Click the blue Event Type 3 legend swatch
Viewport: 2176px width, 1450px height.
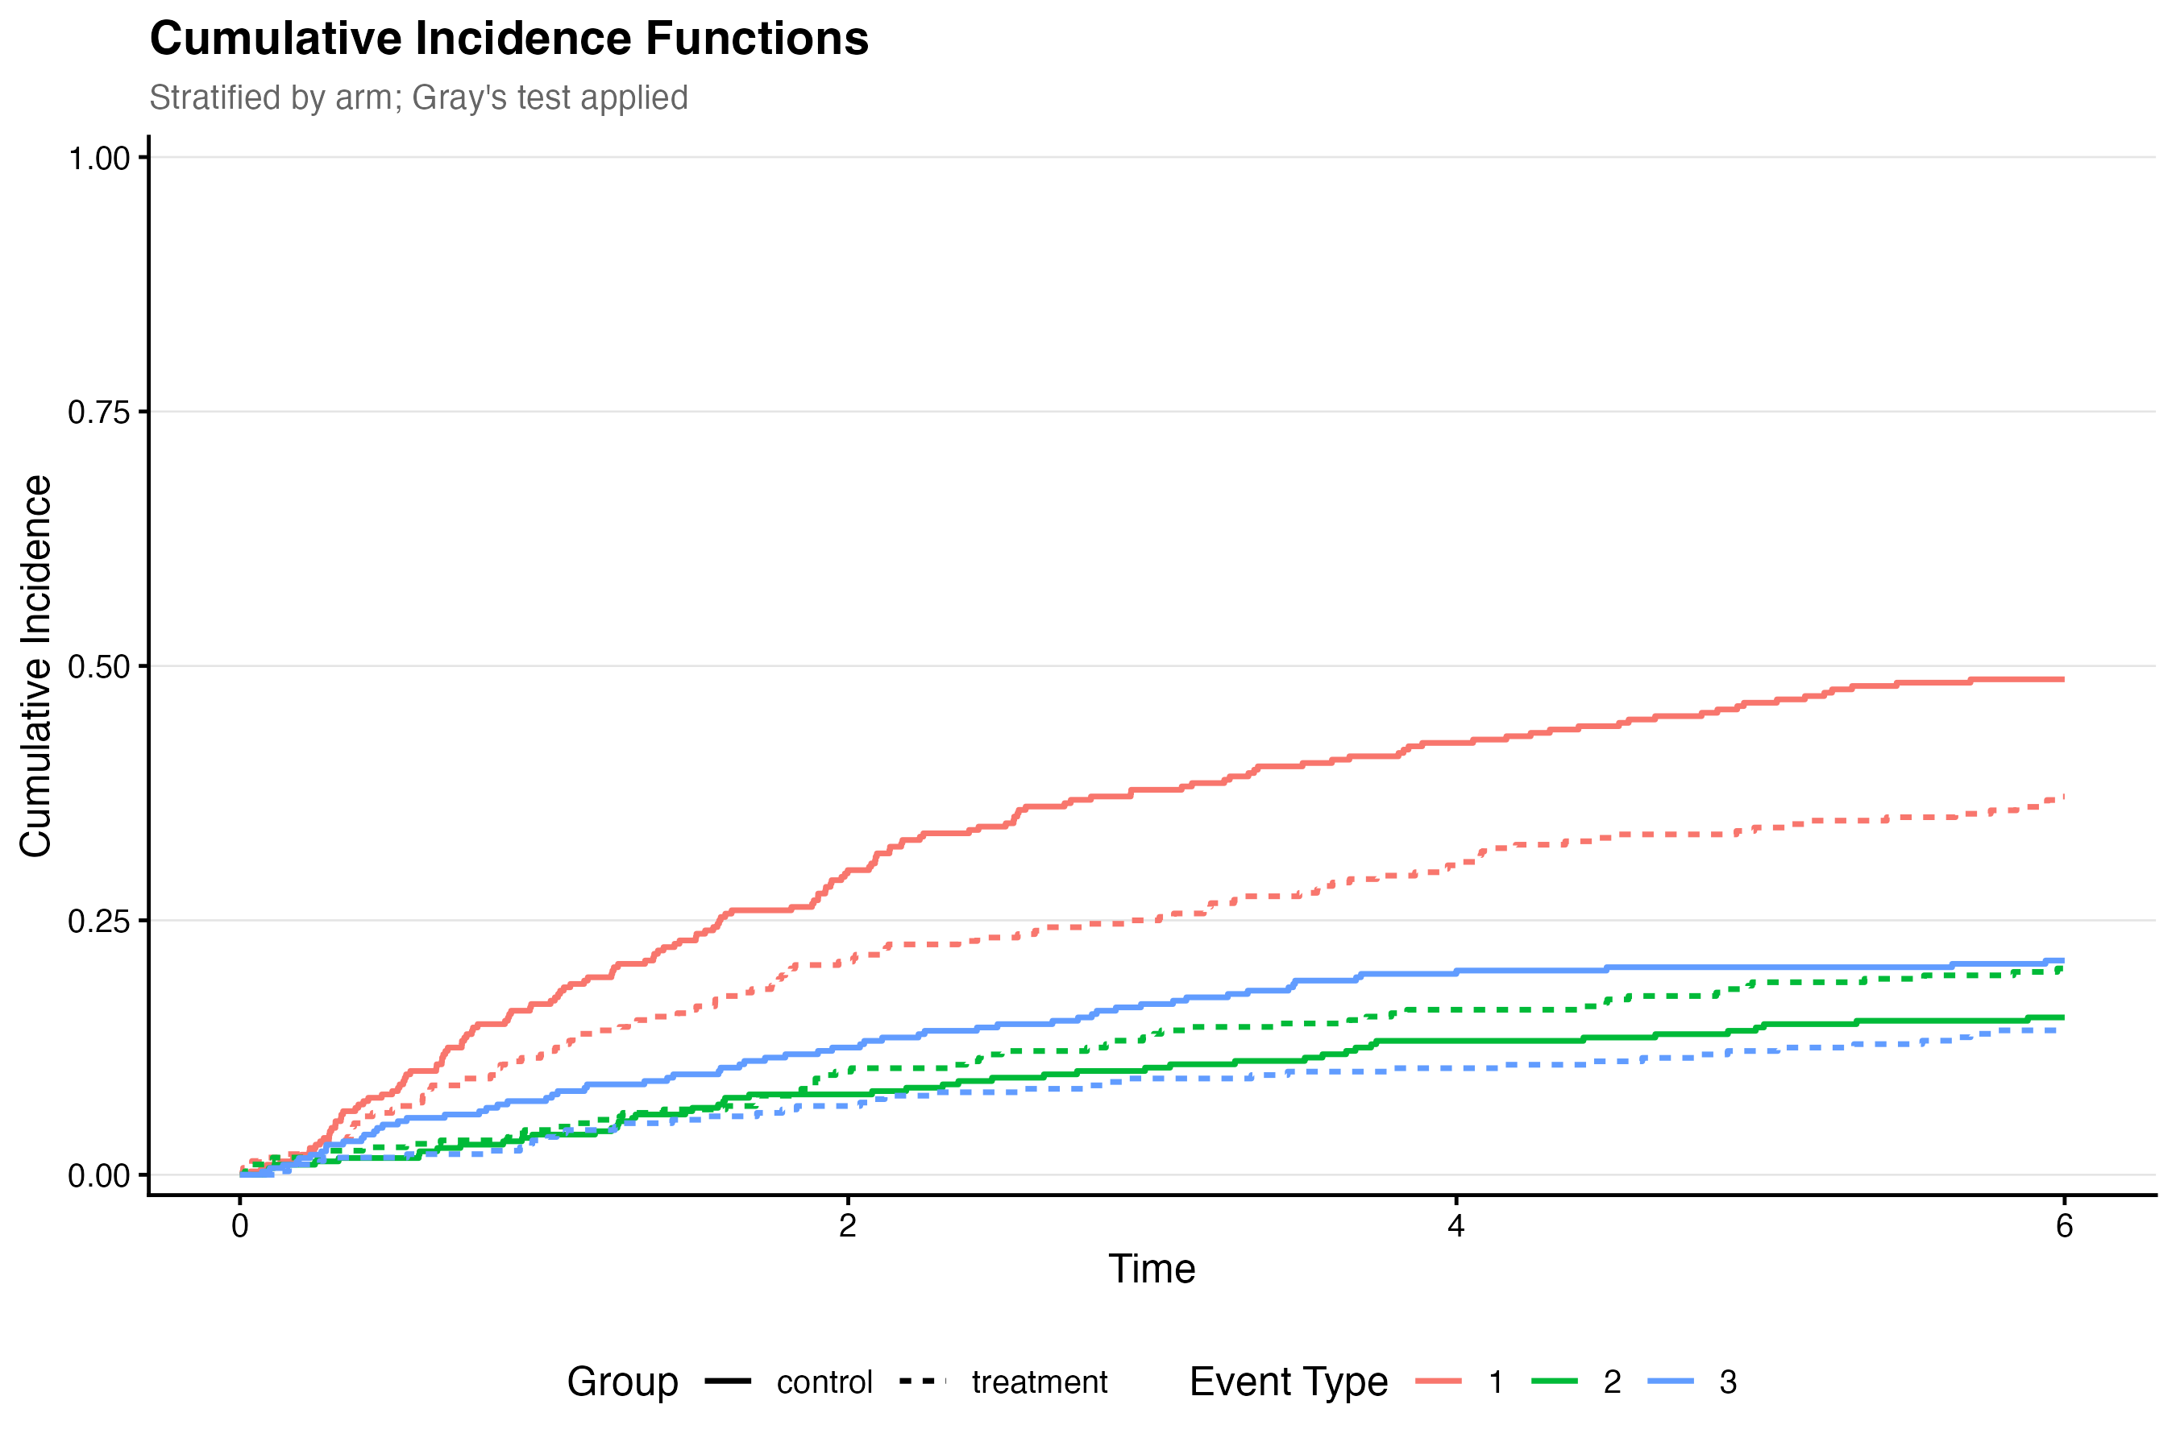pos(1671,1382)
